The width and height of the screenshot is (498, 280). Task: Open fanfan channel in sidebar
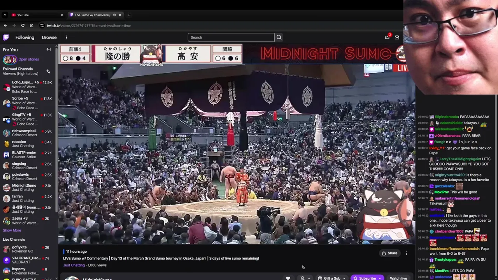tap(27, 198)
